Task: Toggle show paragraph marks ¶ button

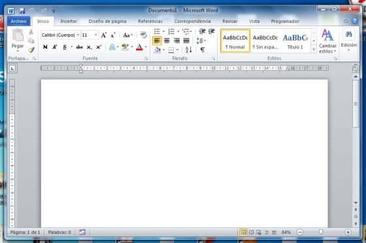Action: (203, 50)
